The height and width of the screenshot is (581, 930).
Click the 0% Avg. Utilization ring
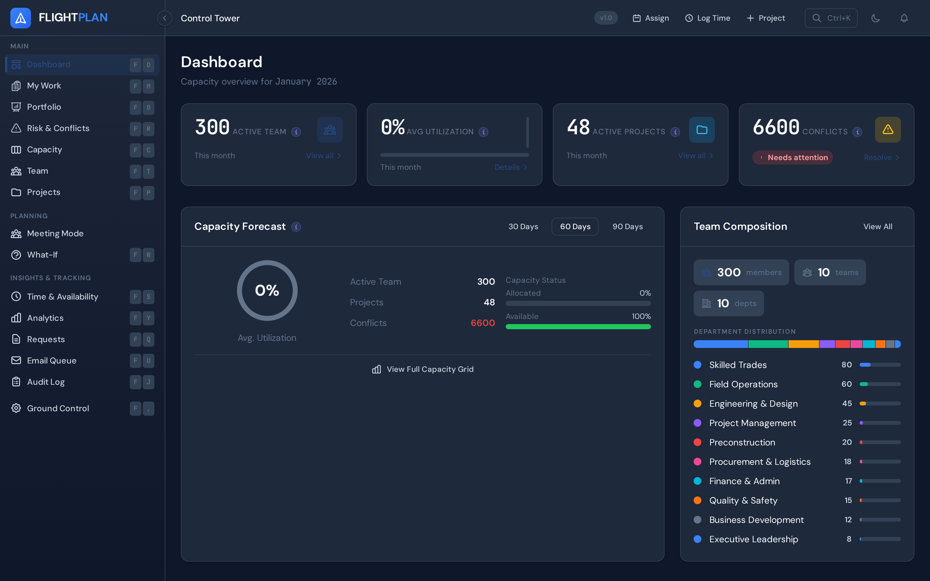pyautogui.click(x=267, y=290)
